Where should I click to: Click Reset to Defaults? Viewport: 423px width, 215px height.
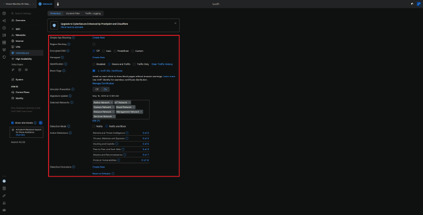pos(102,174)
